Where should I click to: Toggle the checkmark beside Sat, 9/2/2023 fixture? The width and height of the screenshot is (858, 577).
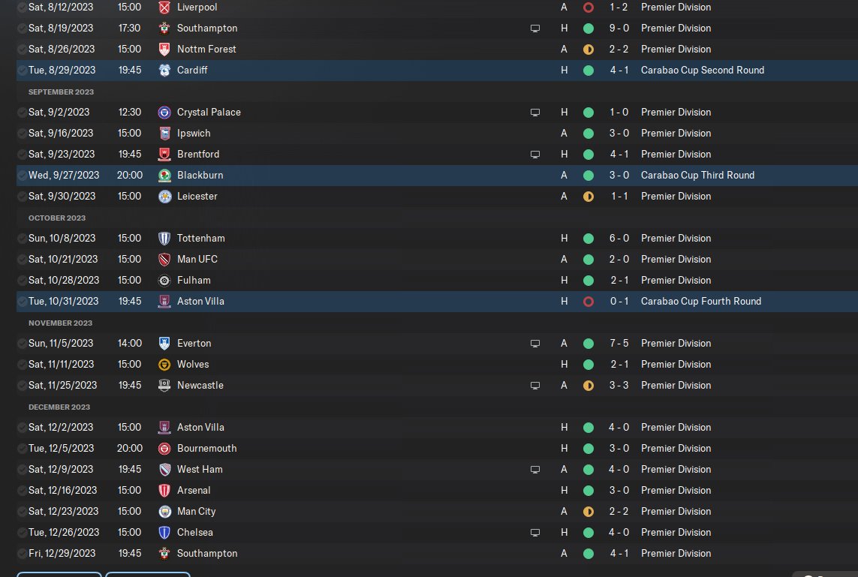click(22, 112)
